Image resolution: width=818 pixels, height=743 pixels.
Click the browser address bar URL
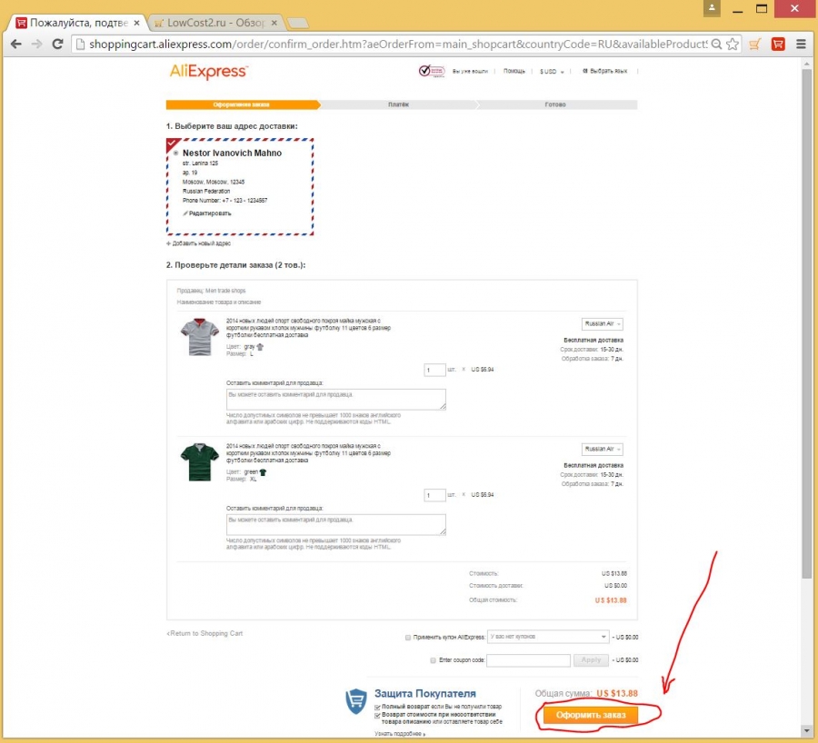398,45
